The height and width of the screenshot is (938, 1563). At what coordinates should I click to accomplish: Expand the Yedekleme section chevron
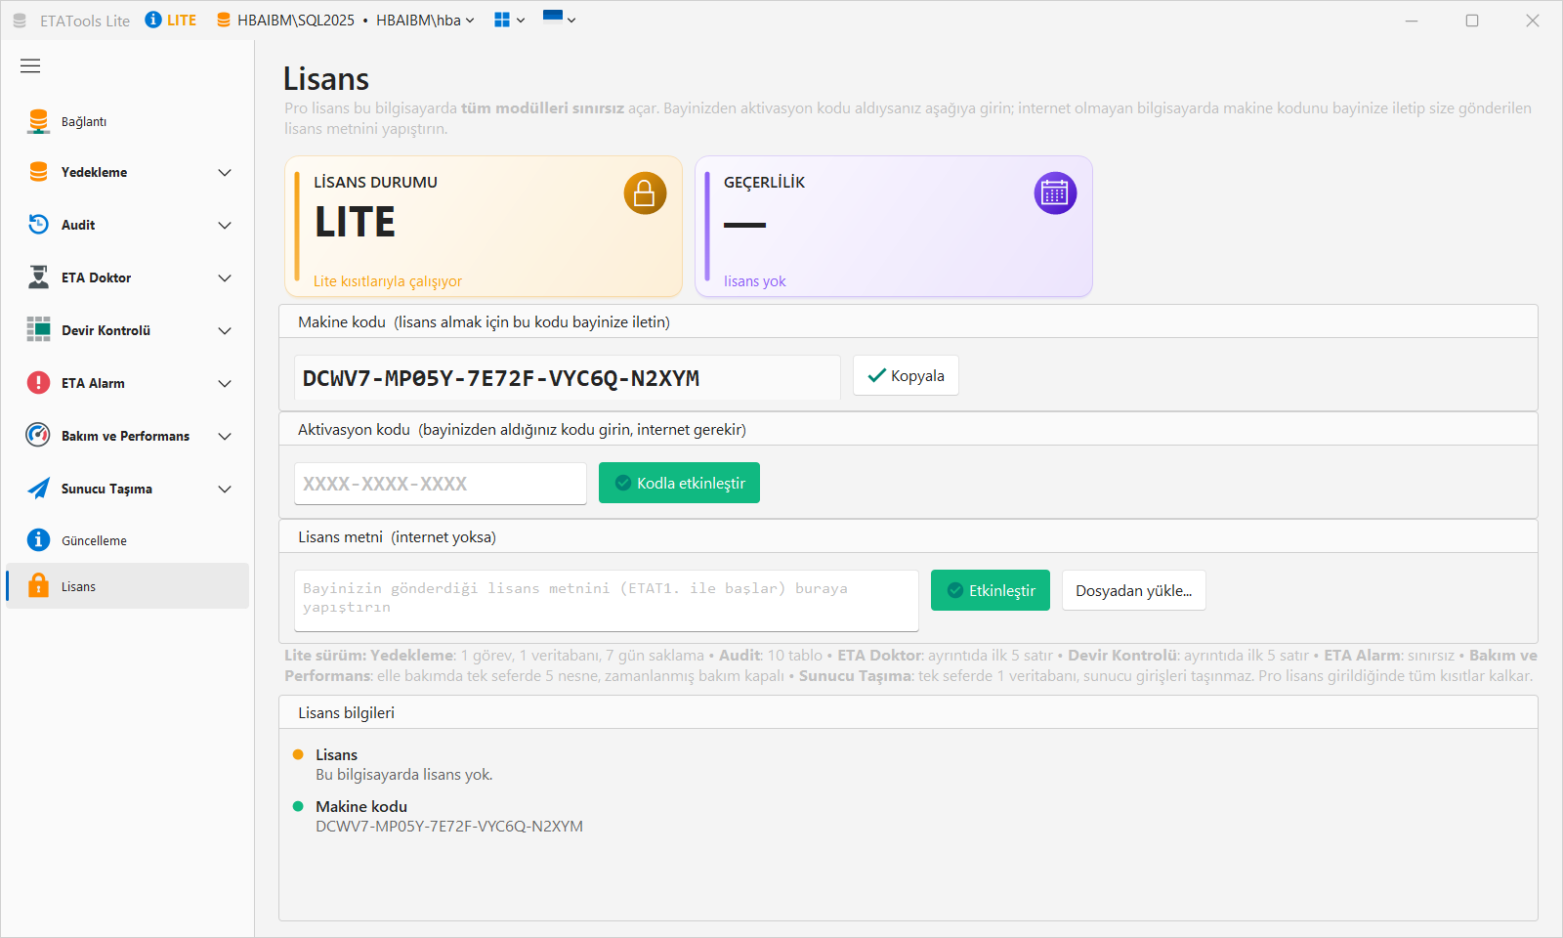[225, 173]
